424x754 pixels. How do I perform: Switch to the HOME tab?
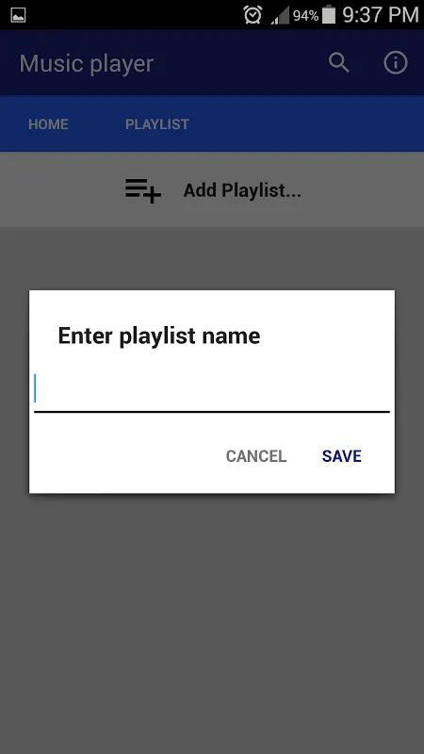point(48,124)
